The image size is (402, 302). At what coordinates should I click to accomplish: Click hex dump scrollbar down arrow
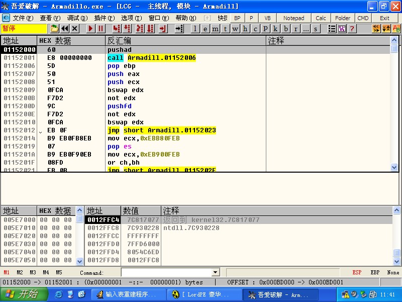point(80,261)
